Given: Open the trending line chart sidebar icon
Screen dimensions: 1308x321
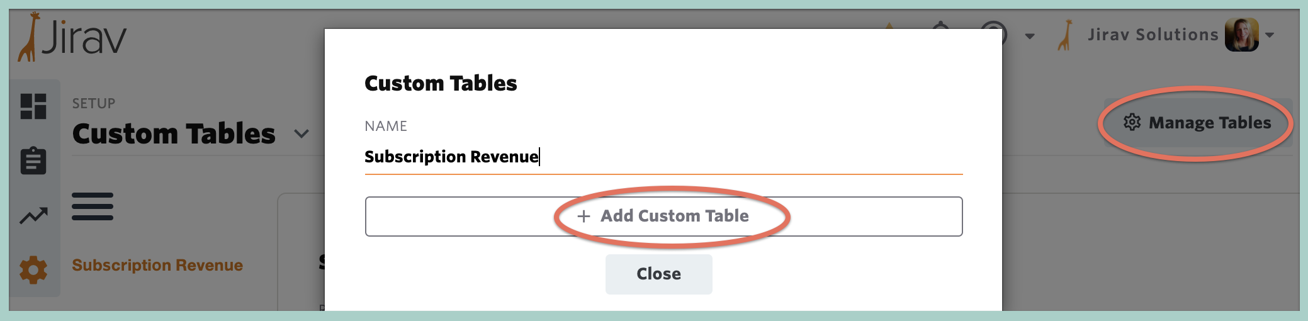Looking at the screenshot, I should (x=33, y=216).
